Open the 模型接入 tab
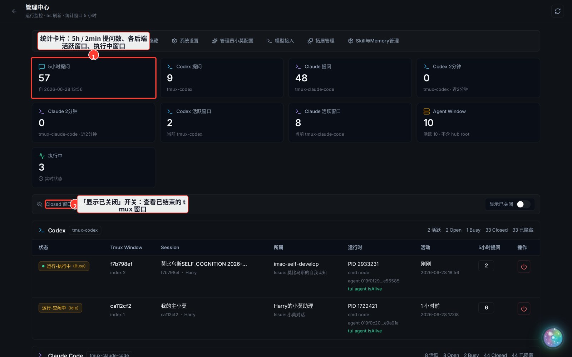Viewport: 572px width, 357px height. 281,41
